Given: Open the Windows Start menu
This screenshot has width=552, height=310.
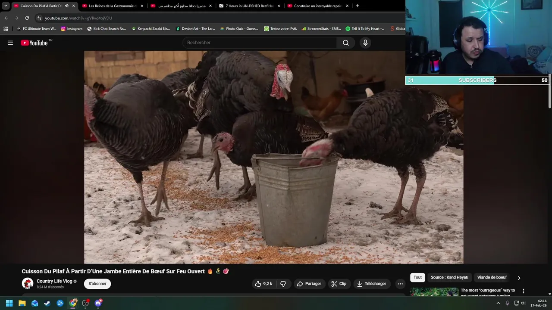Looking at the screenshot, I should 9,303.
